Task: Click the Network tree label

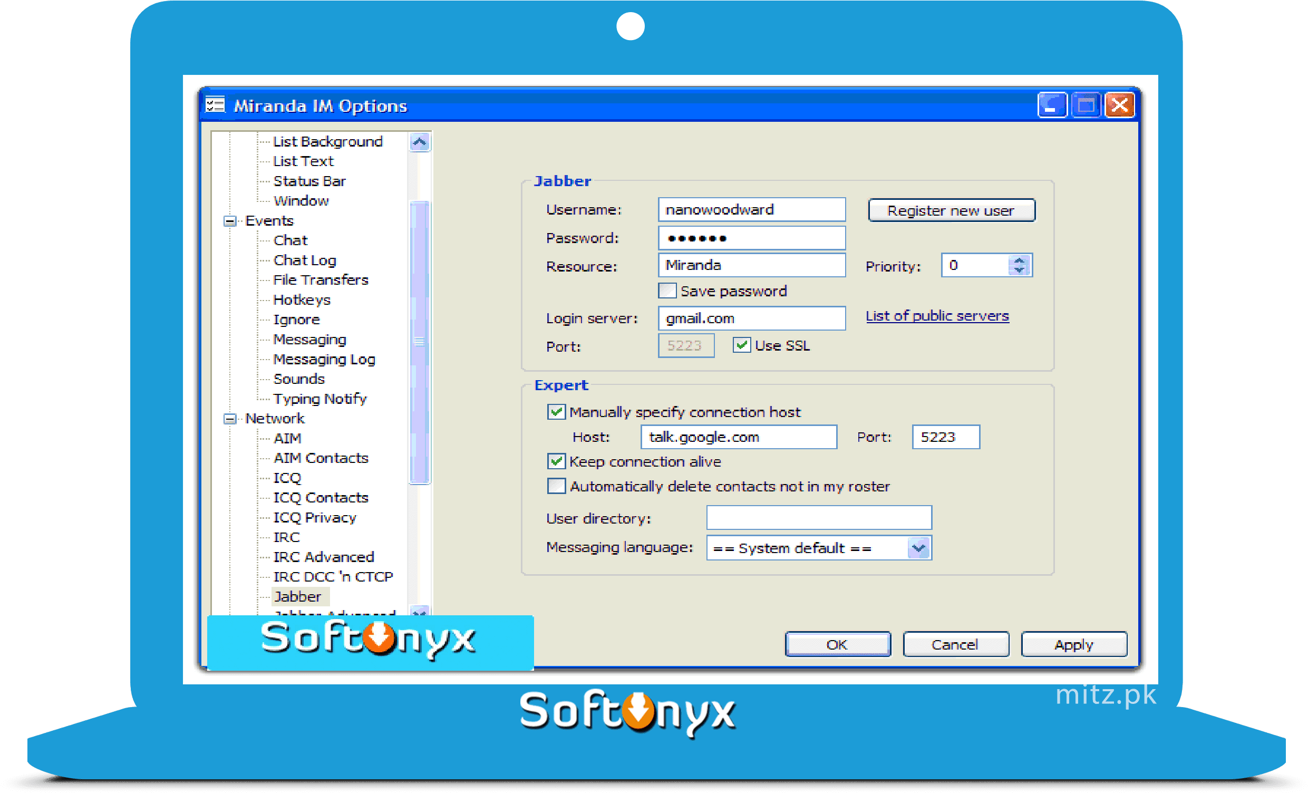Action: 275,419
